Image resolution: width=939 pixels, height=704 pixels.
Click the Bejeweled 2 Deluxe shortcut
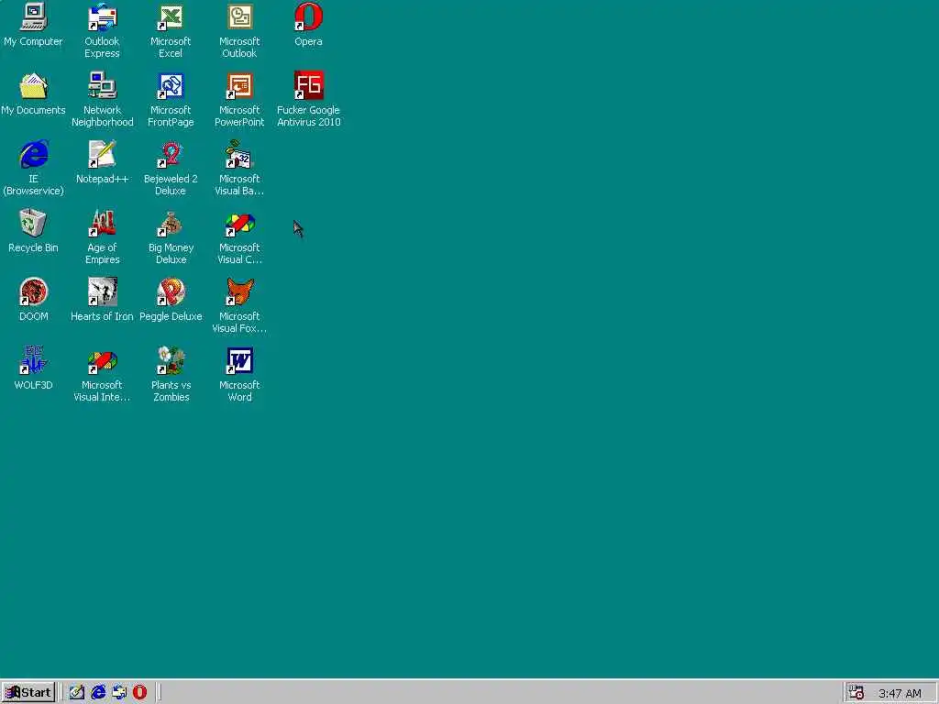coord(171,169)
